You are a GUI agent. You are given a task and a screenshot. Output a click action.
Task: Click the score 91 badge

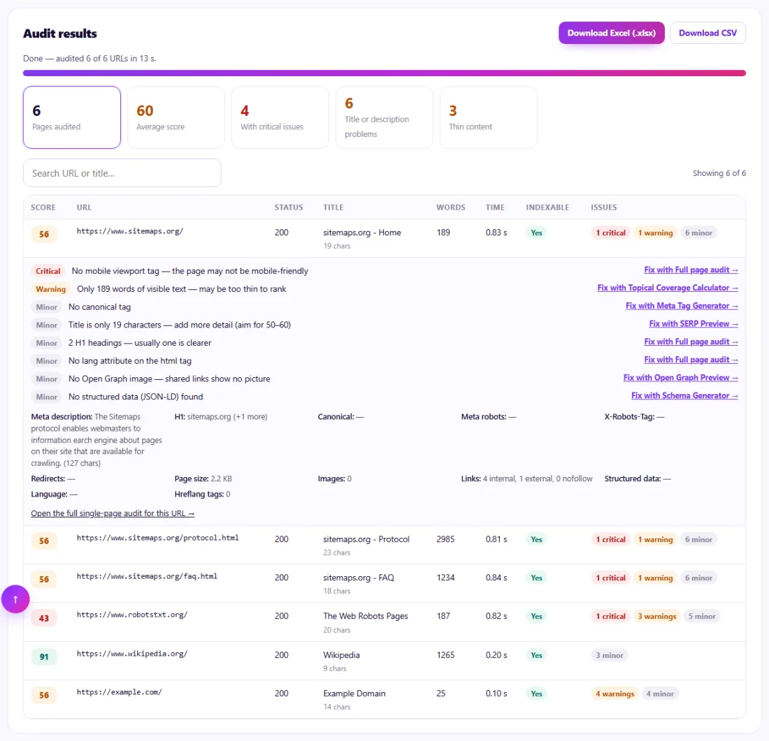click(43, 656)
